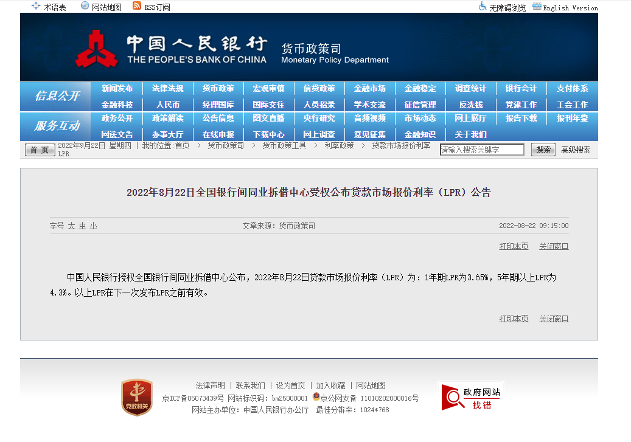Set font size to 中 (medium)
The width and height of the screenshot is (631, 442).
coord(83,226)
